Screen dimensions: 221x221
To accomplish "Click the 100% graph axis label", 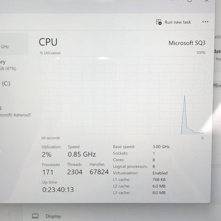I will click(x=201, y=53).
